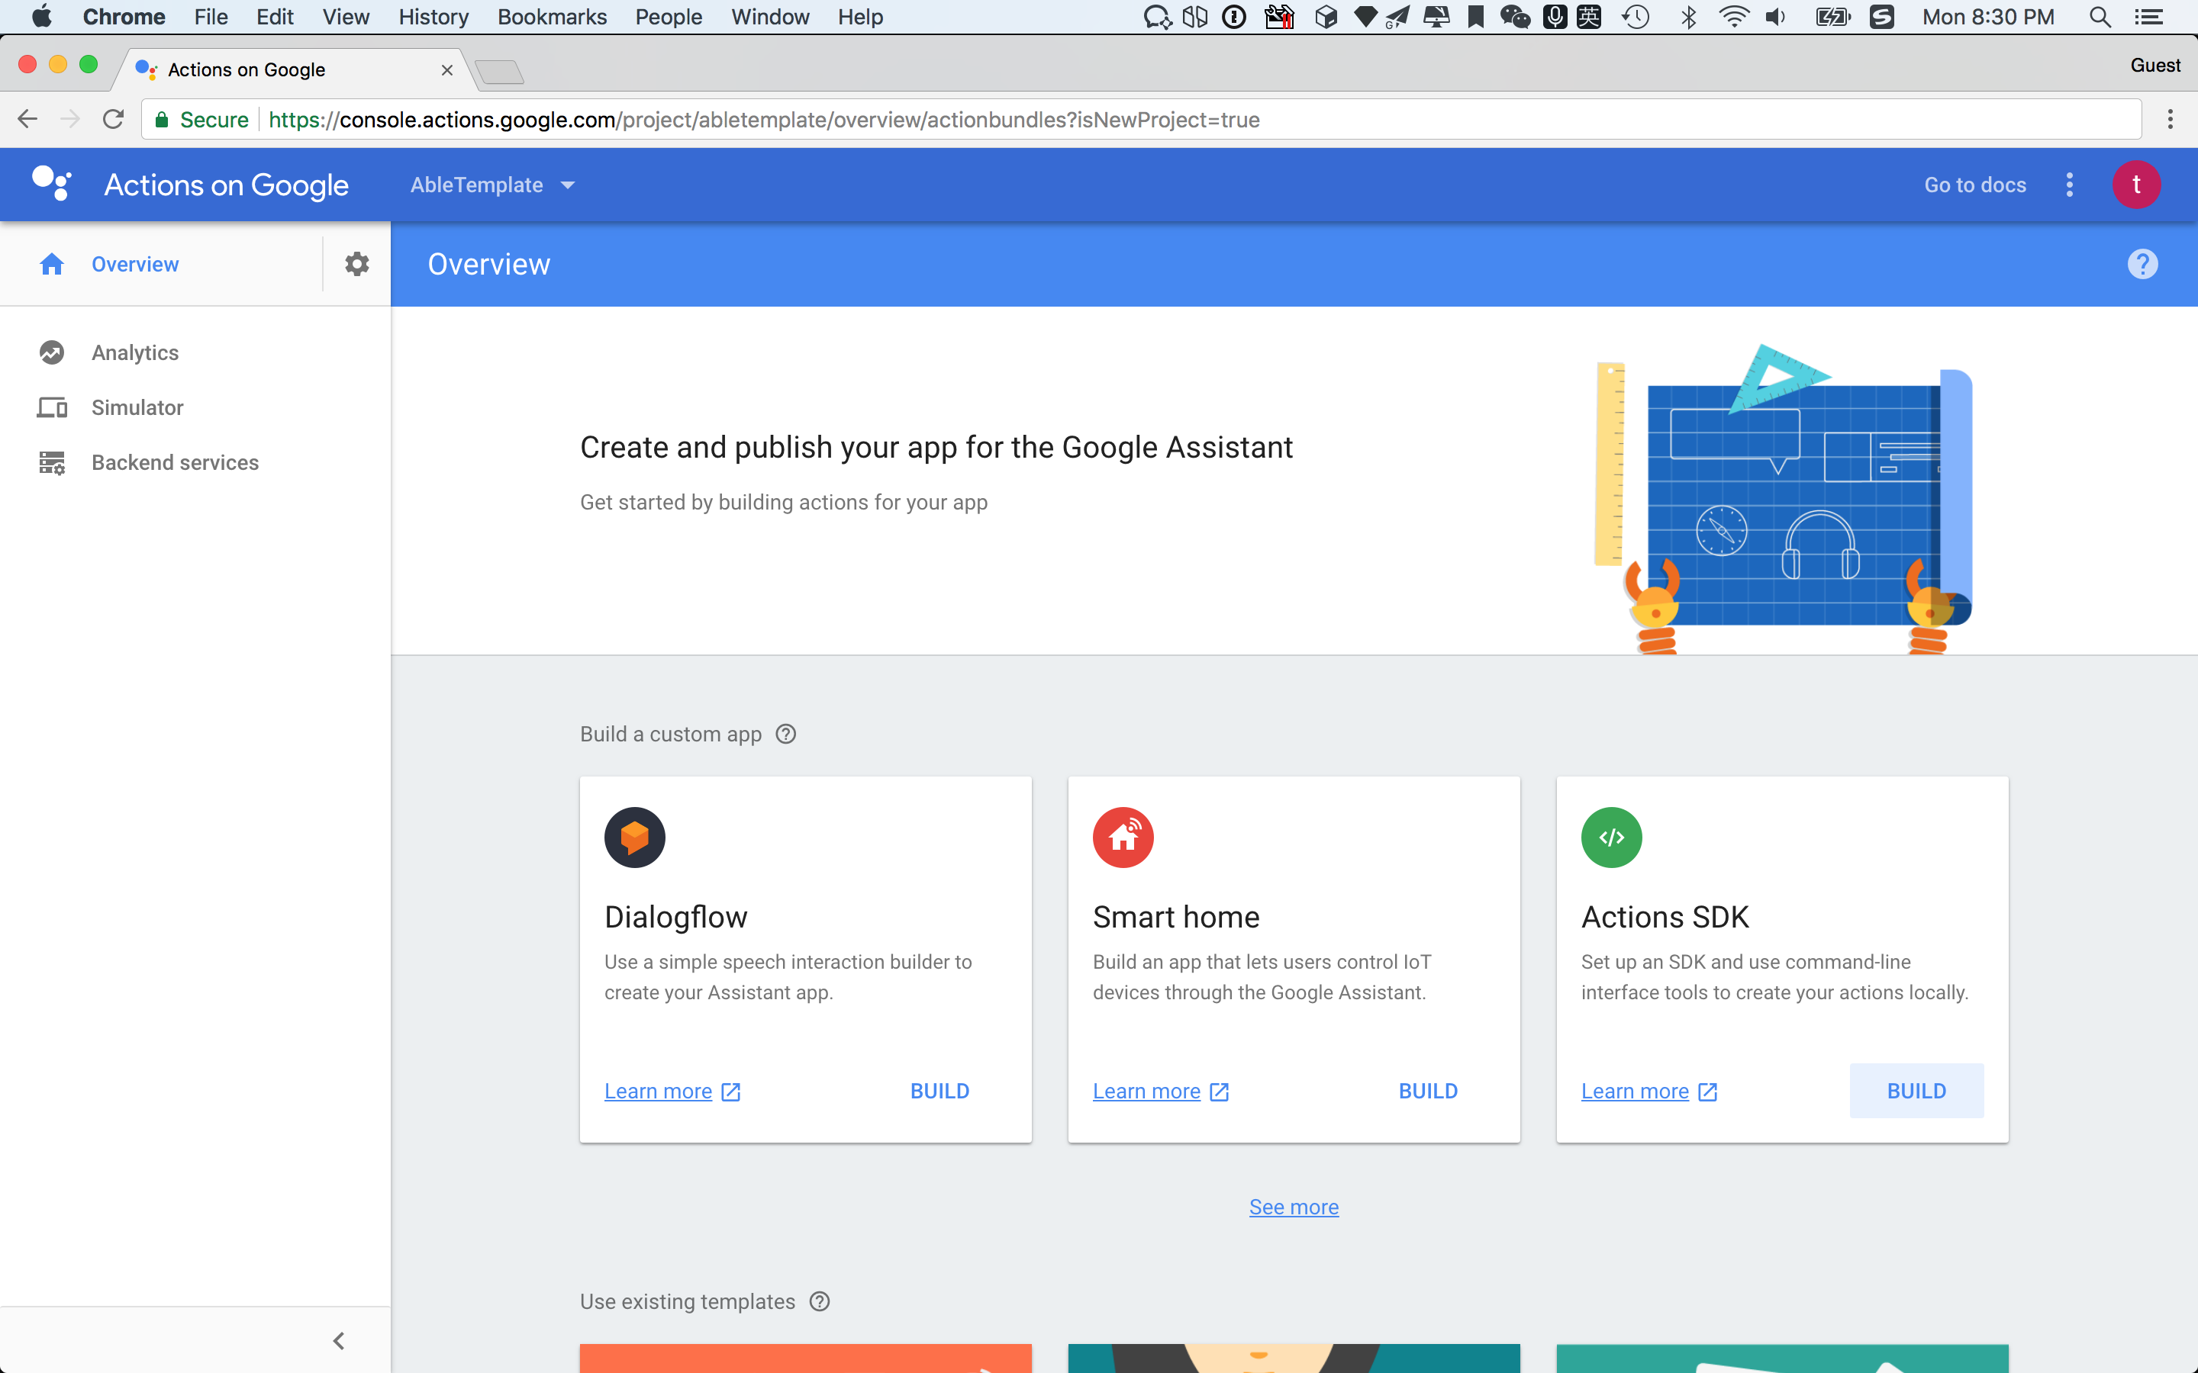
Task: Select the Dialogflow card icon
Action: [x=636, y=836]
